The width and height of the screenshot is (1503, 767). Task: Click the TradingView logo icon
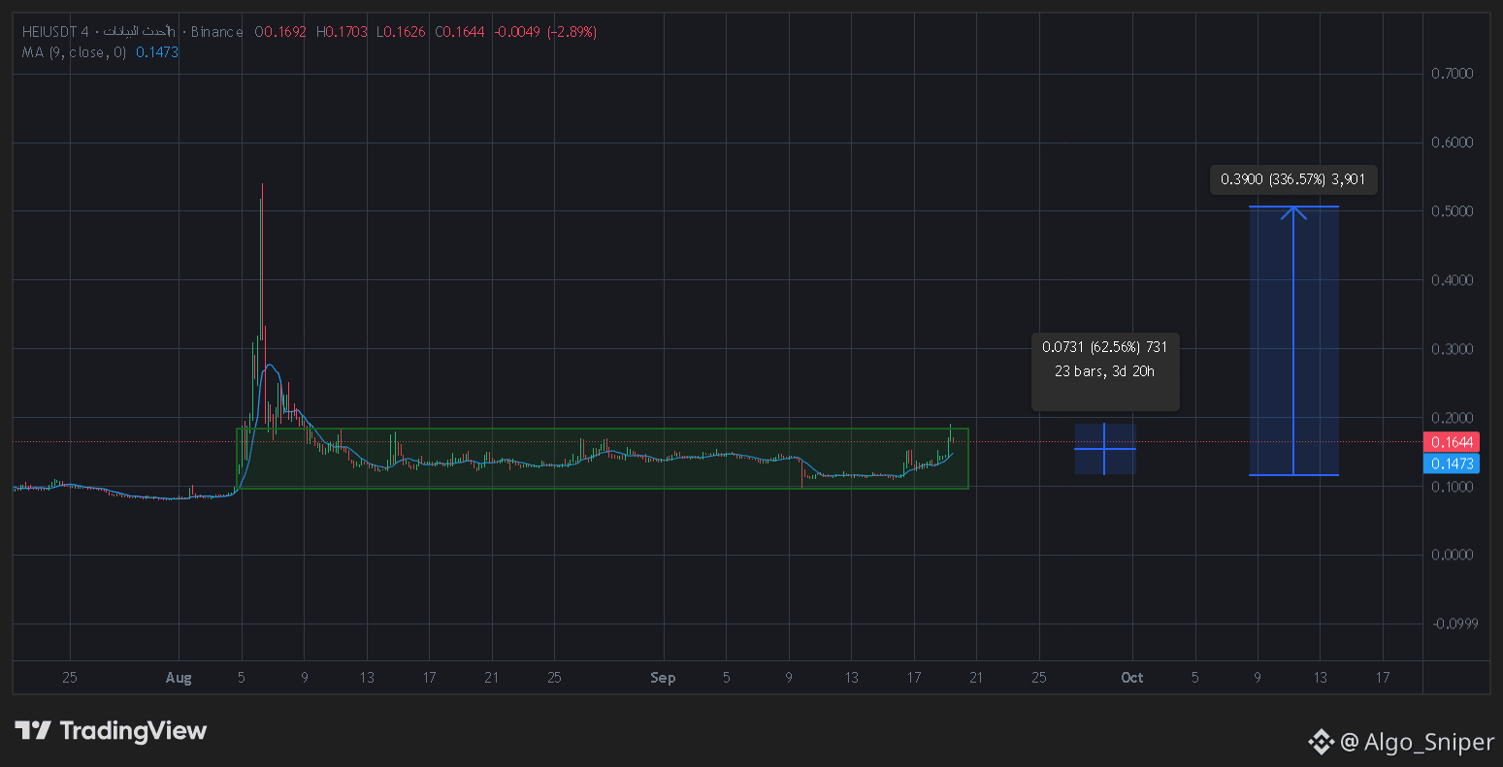click(33, 730)
